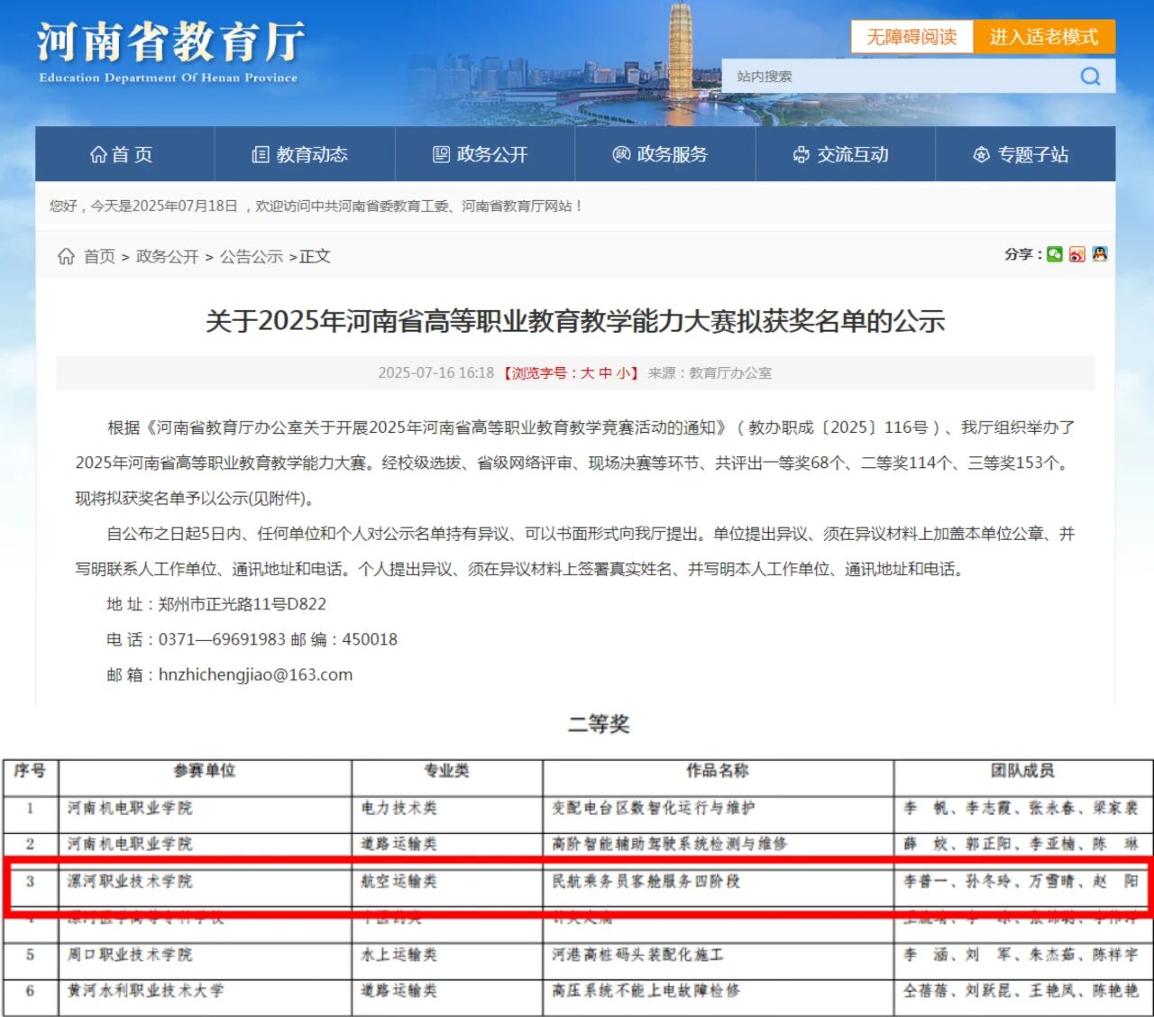
Task: Click the home icon in breadcrumb
Action: [x=66, y=256]
